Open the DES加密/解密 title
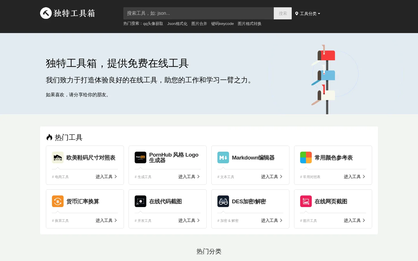Screen dimensions: 418x261 (249, 202)
